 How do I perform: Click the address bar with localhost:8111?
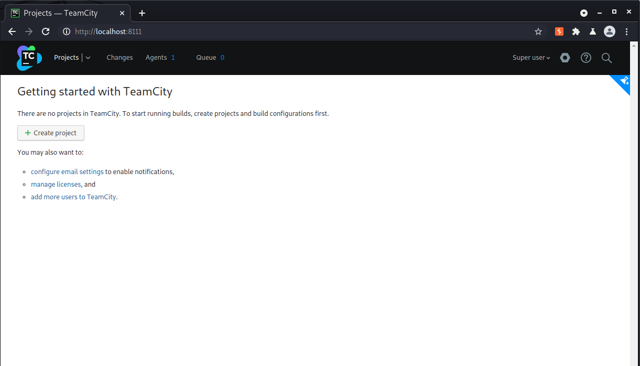coord(301,31)
